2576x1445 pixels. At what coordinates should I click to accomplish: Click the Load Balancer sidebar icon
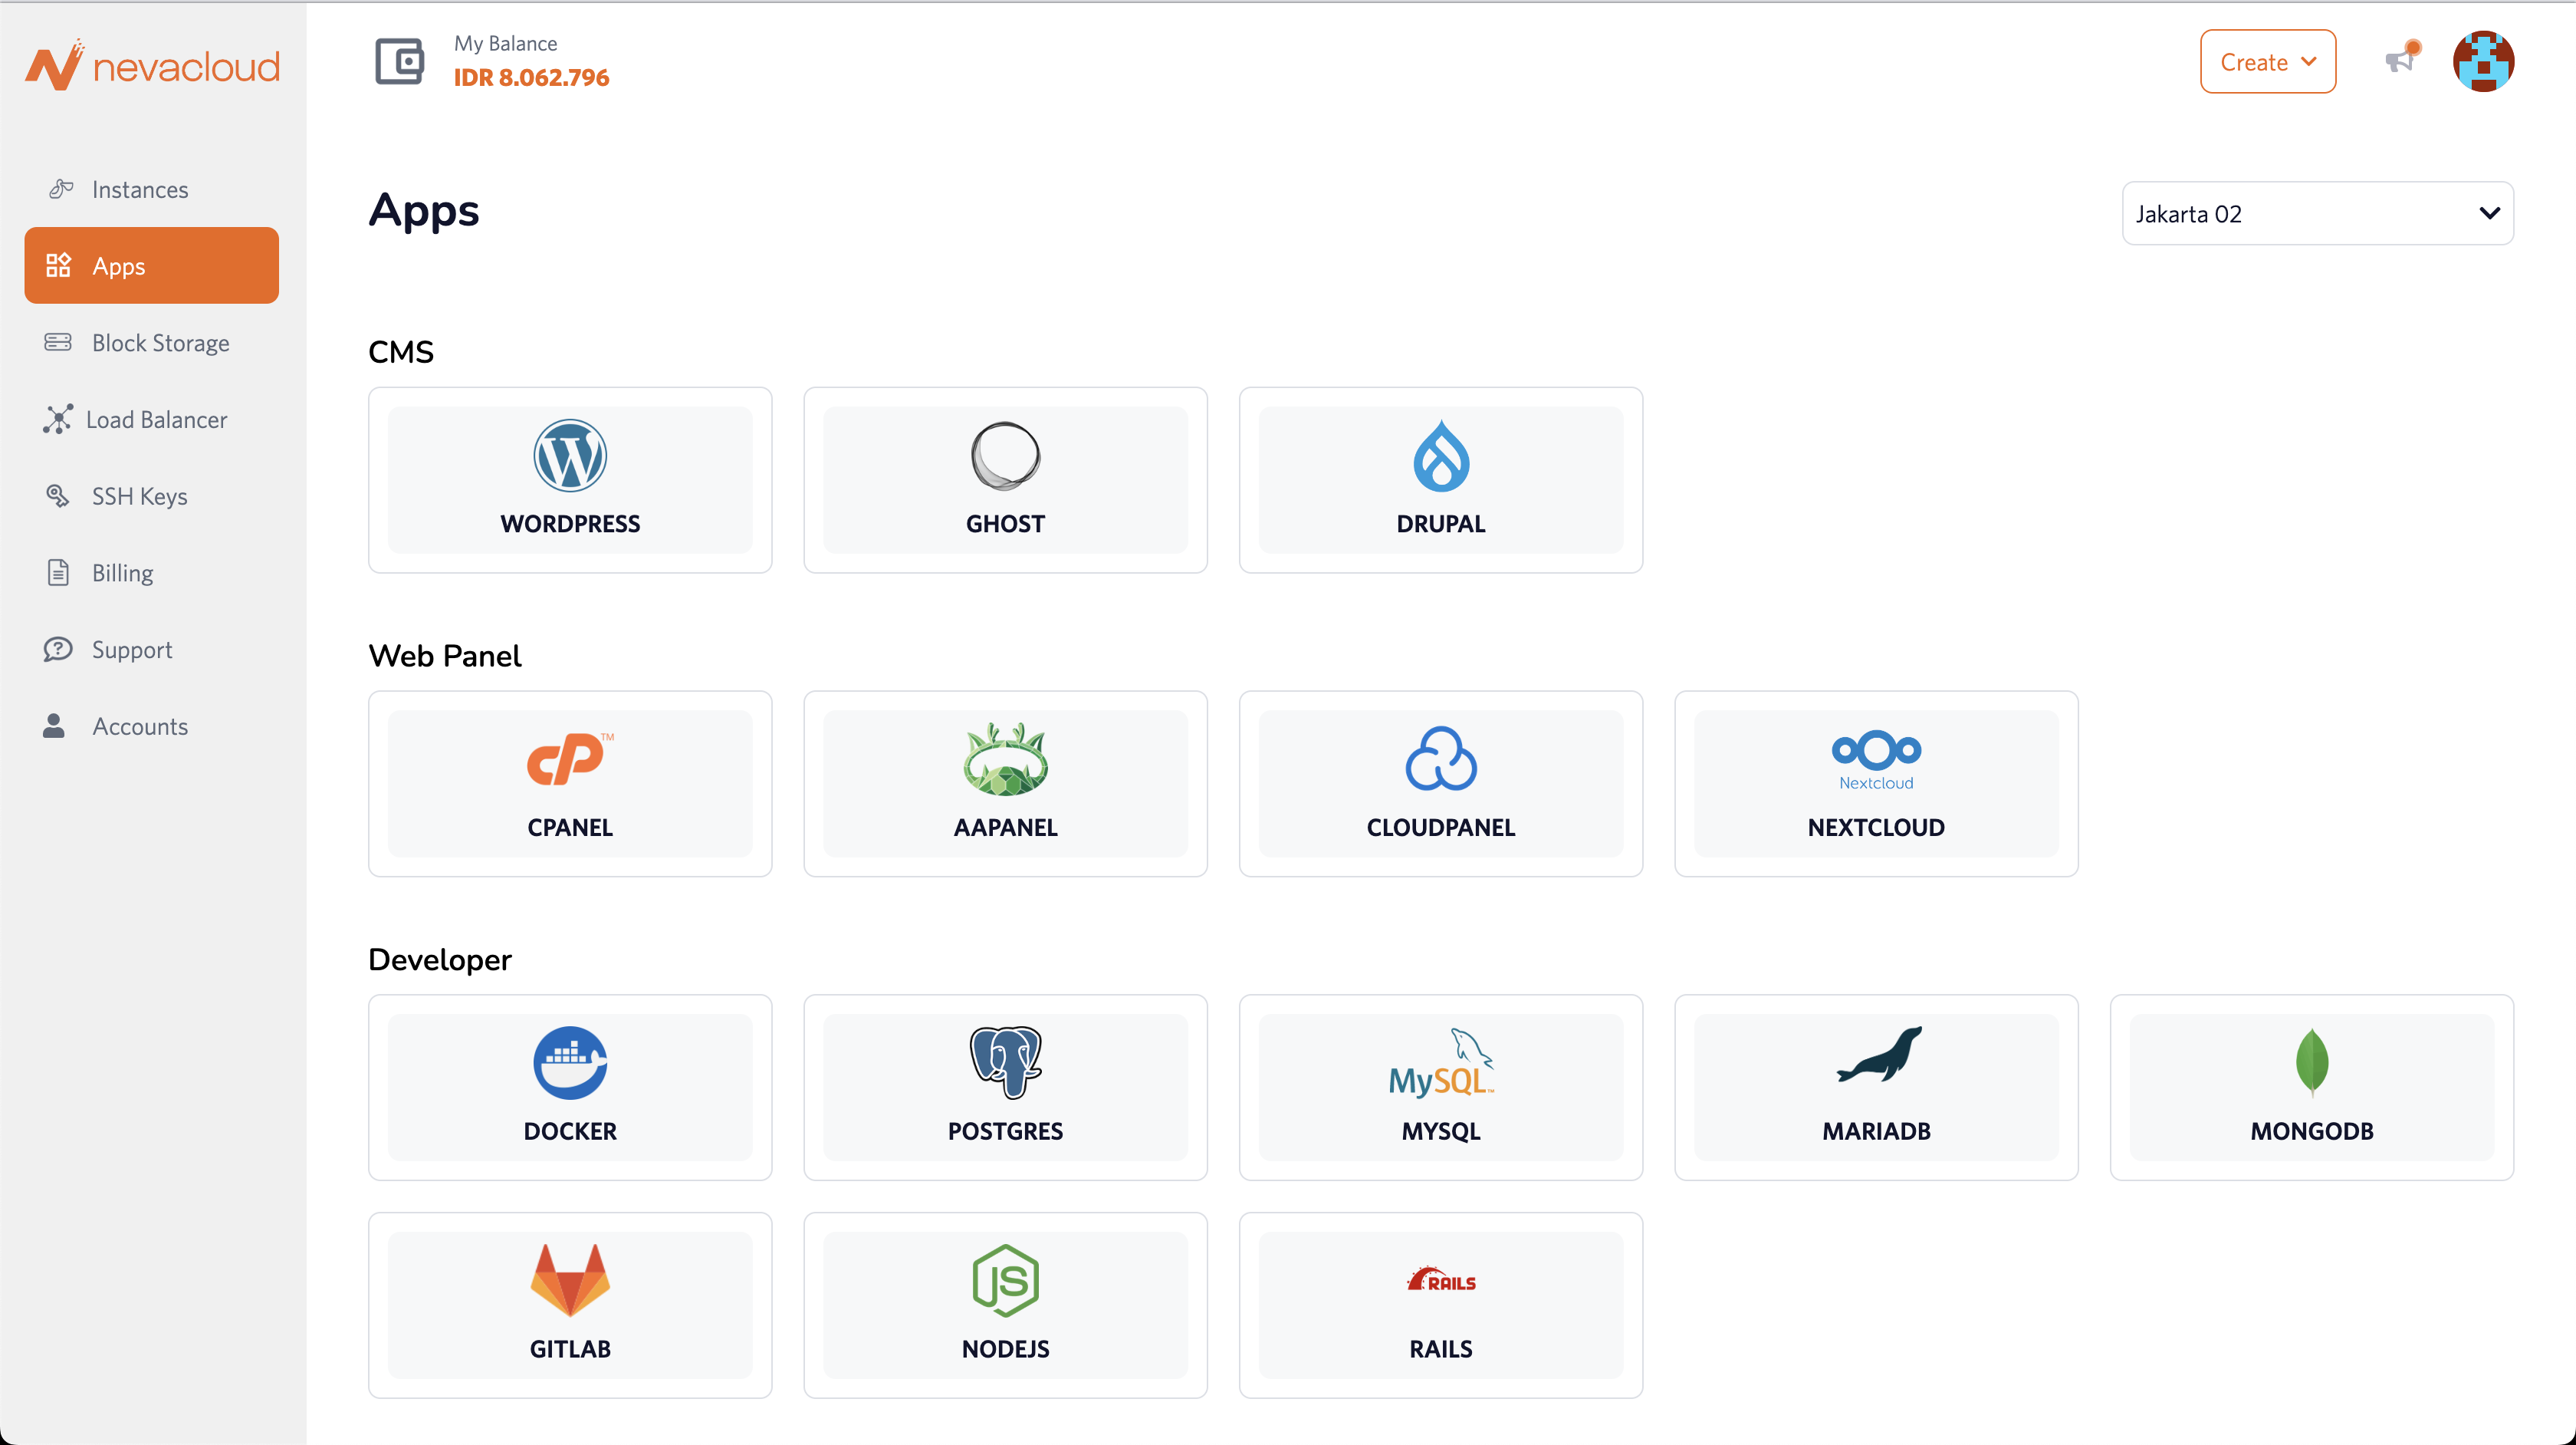click(58, 420)
